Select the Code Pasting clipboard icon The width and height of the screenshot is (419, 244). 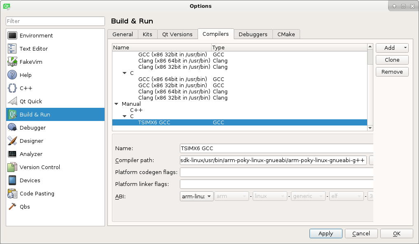pos(12,193)
